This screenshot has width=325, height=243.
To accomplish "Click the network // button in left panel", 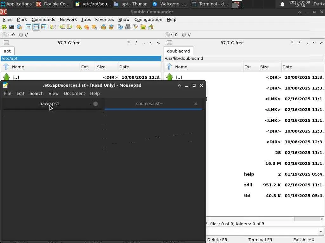I will [x=23, y=35].
